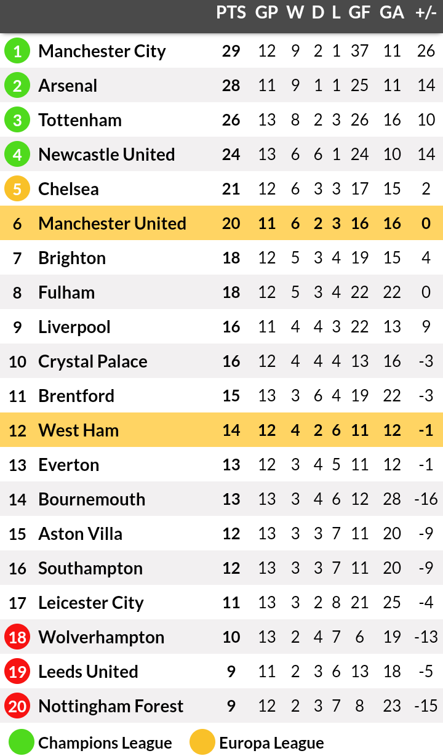
Task: Click the +/- goal difference header
Action: [x=426, y=13]
